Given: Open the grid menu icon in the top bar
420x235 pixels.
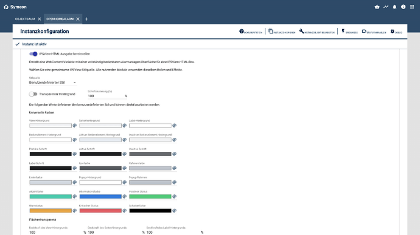Looking at the screenshot, I should coord(412,7).
